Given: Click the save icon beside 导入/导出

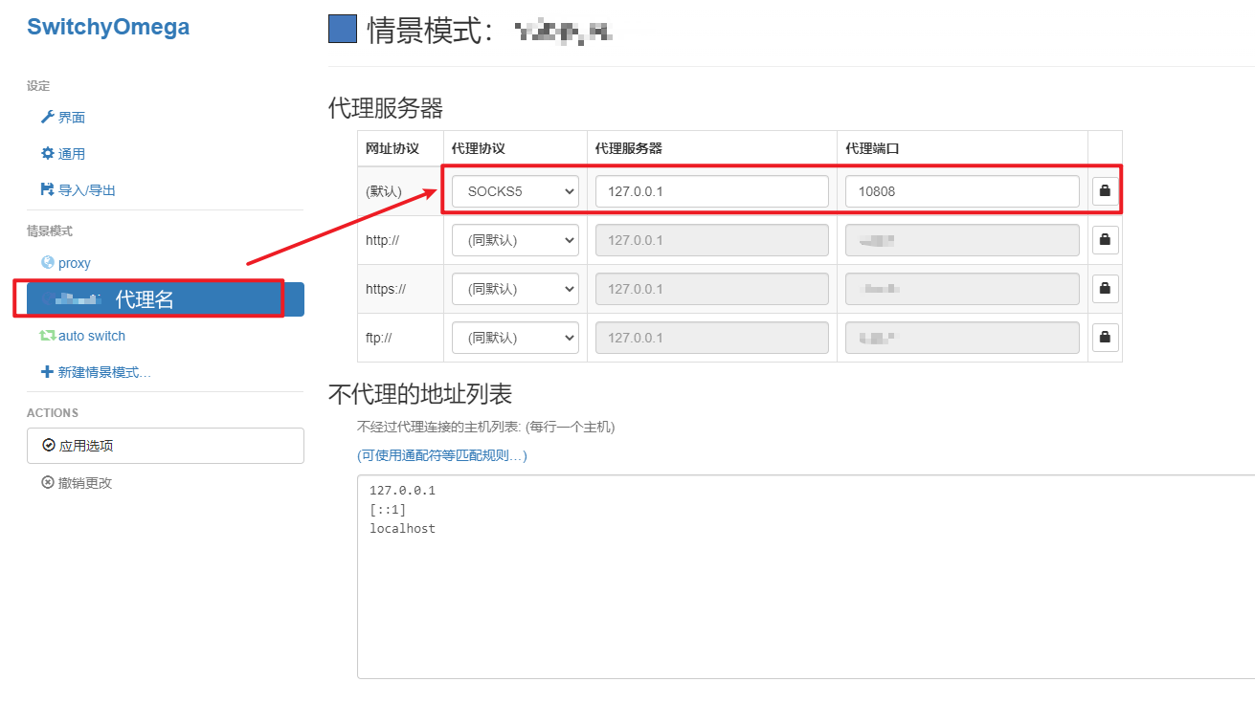Looking at the screenshot, I should click(x=48, y=189).
